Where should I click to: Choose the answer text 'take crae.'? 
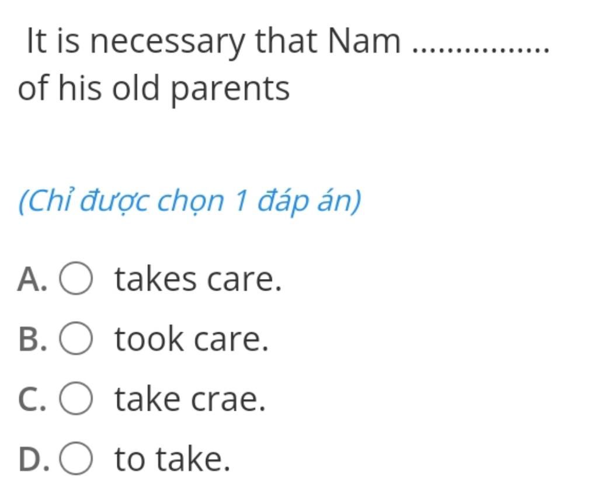pyautogui.click(x=190, y=399)
